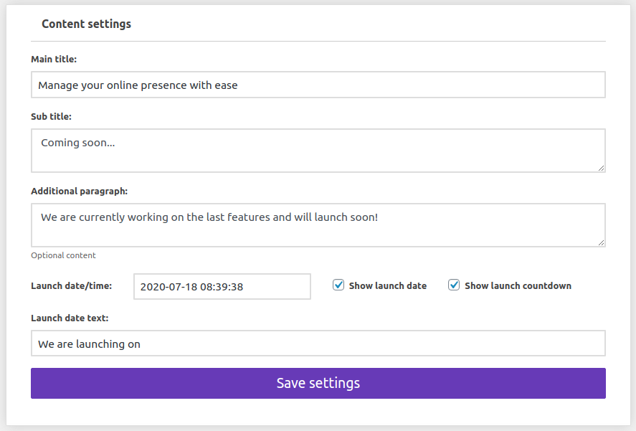Click the Launch date/time field
Viewport: 636px width, 431px height.
click(222, 287)
